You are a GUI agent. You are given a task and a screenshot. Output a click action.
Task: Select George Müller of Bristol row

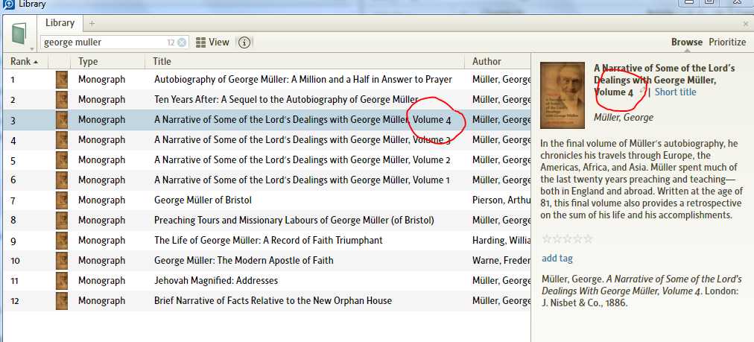(267, 200)
